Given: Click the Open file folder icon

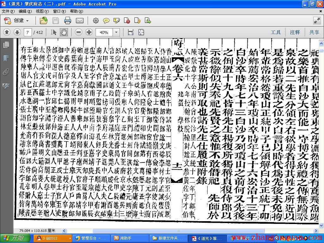Looking at the screenshot, I should pos(44,21).
